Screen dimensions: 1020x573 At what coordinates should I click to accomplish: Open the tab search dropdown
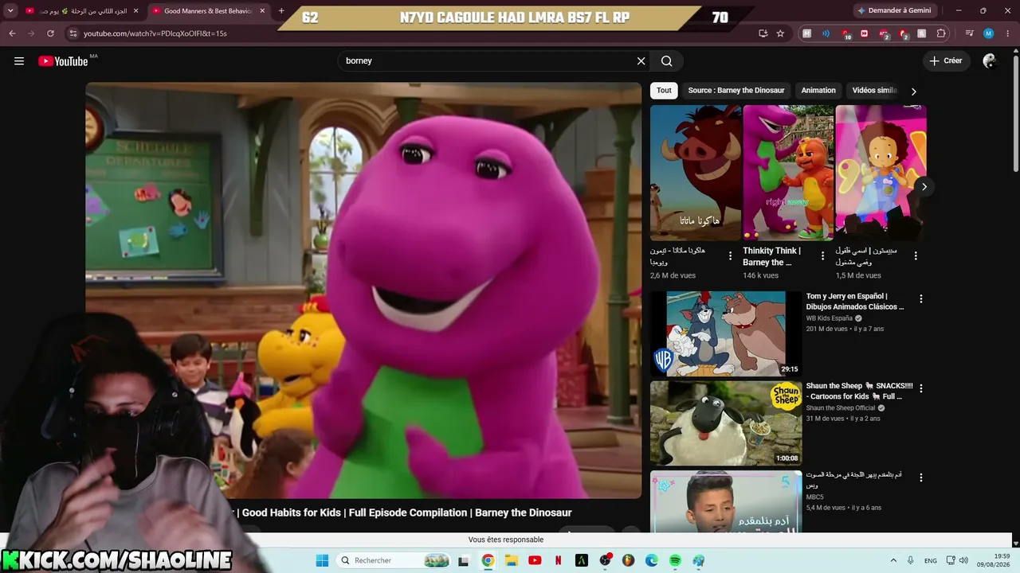(x=10, y=11)
